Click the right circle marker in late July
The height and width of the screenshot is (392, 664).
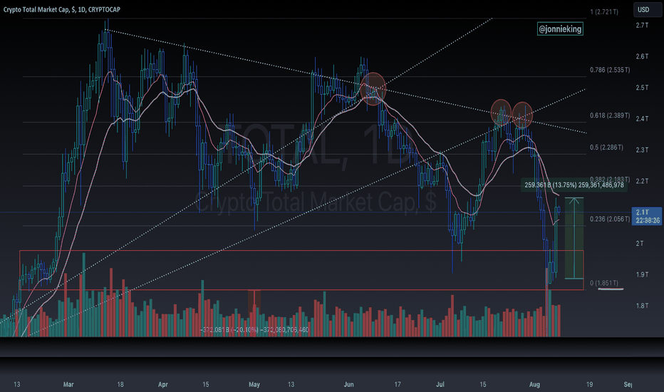pos(522,115)
